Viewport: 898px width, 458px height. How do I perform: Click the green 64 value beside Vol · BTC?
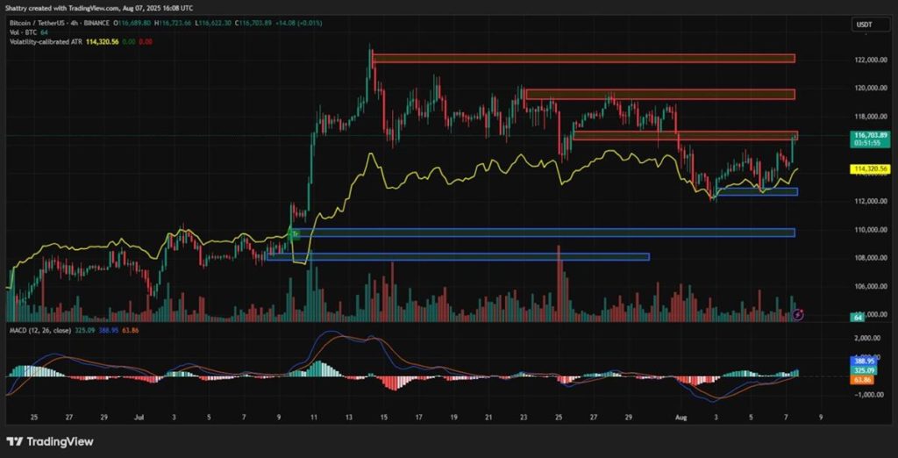coord(43,32)
